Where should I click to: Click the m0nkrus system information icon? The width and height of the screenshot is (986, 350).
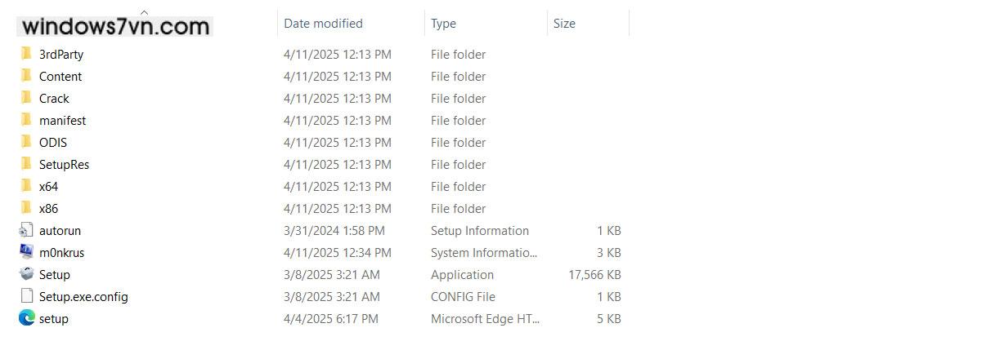pyautogui.click(x=26, y=252)
